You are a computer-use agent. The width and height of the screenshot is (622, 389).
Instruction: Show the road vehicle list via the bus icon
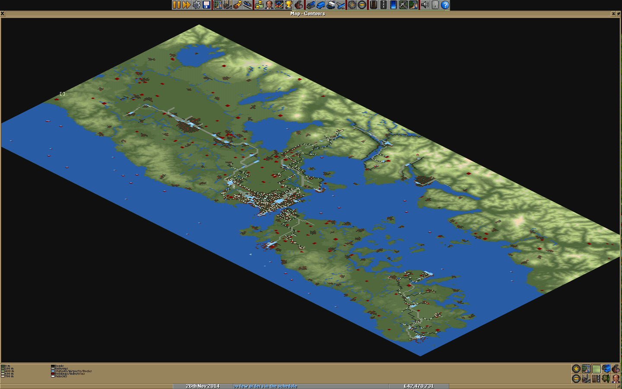pyautogui.click(x=321, y=5)
